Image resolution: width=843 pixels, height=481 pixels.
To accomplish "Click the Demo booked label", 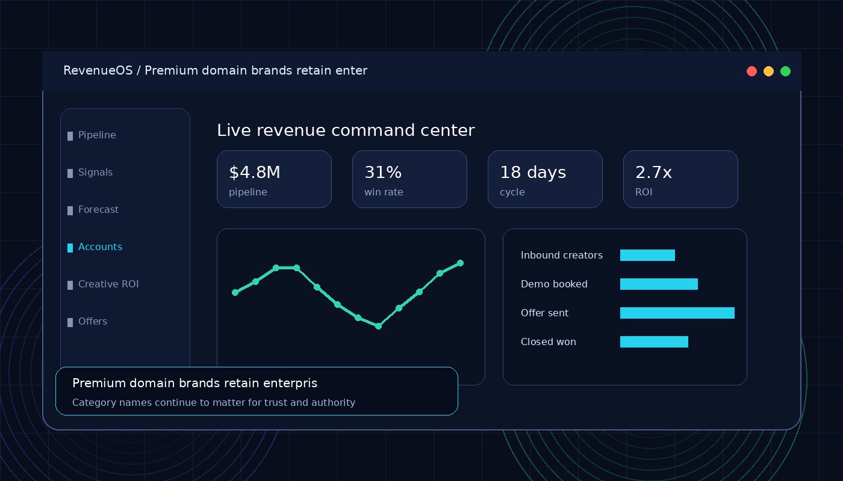I will point(554,284).
